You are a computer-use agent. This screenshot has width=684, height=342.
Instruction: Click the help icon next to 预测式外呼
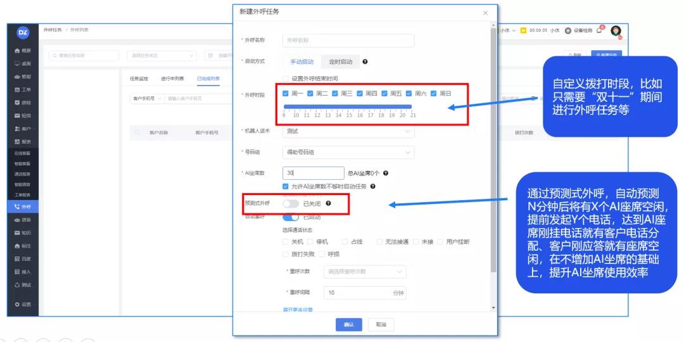[328, 203]
